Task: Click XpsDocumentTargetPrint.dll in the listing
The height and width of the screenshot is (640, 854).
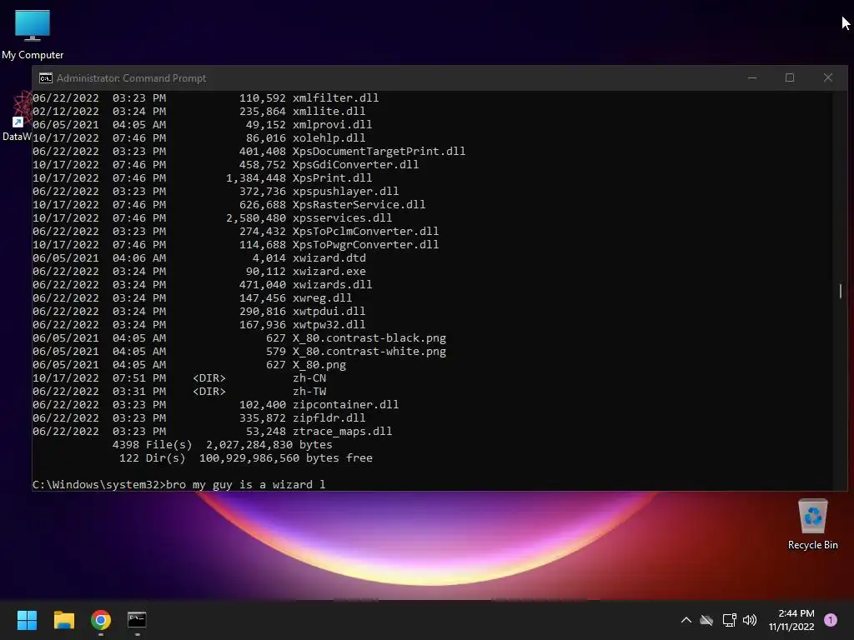Action: (x=379, y=152)
